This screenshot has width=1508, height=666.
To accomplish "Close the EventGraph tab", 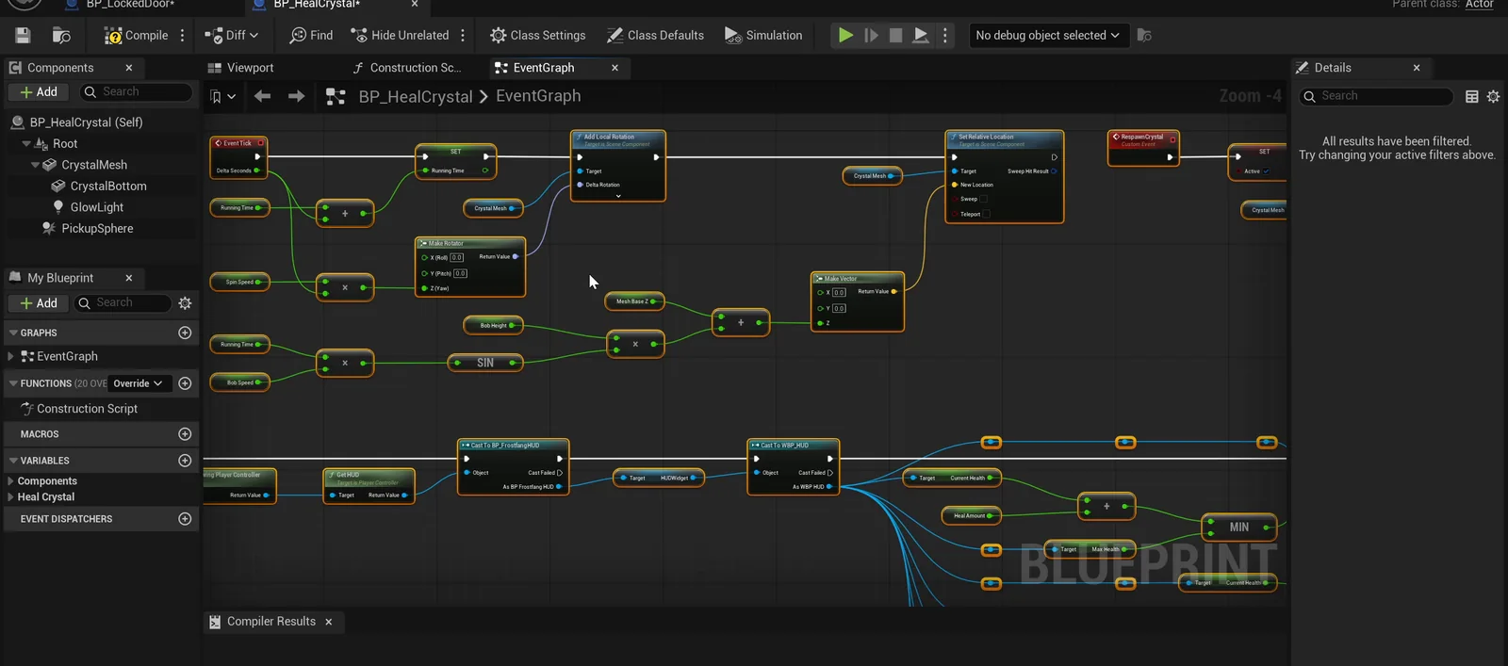I will (x=615, y=68).
